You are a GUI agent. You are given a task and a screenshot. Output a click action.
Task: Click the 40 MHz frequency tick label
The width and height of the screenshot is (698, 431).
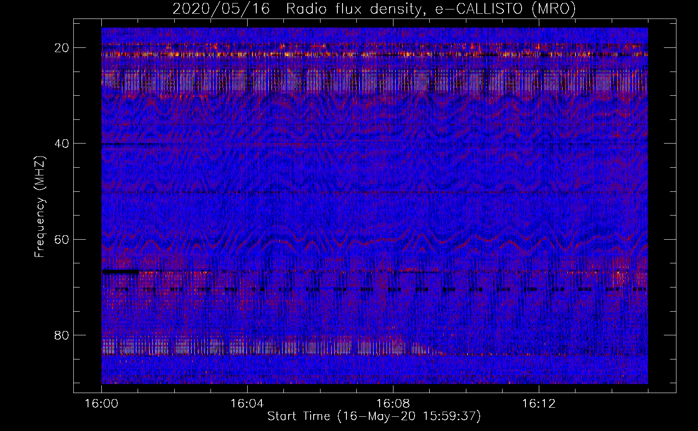coord(62,144)
